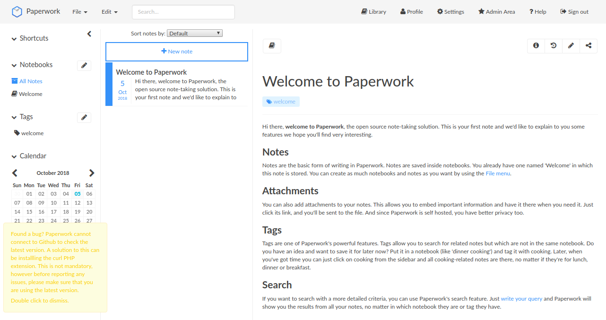Click the October 2018 calendar header
The width and height of the screenshot is (606, 320).
point(53,173)
